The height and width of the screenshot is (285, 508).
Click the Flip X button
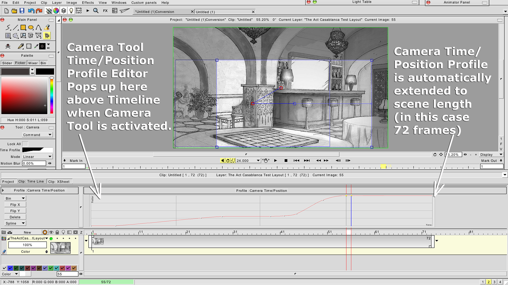pyautogui.click(x=15, y=205)
